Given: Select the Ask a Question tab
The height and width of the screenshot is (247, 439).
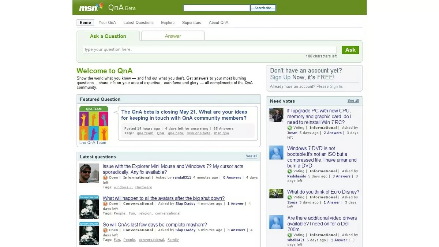Looking at the screenshot, I should coord(108,36).
